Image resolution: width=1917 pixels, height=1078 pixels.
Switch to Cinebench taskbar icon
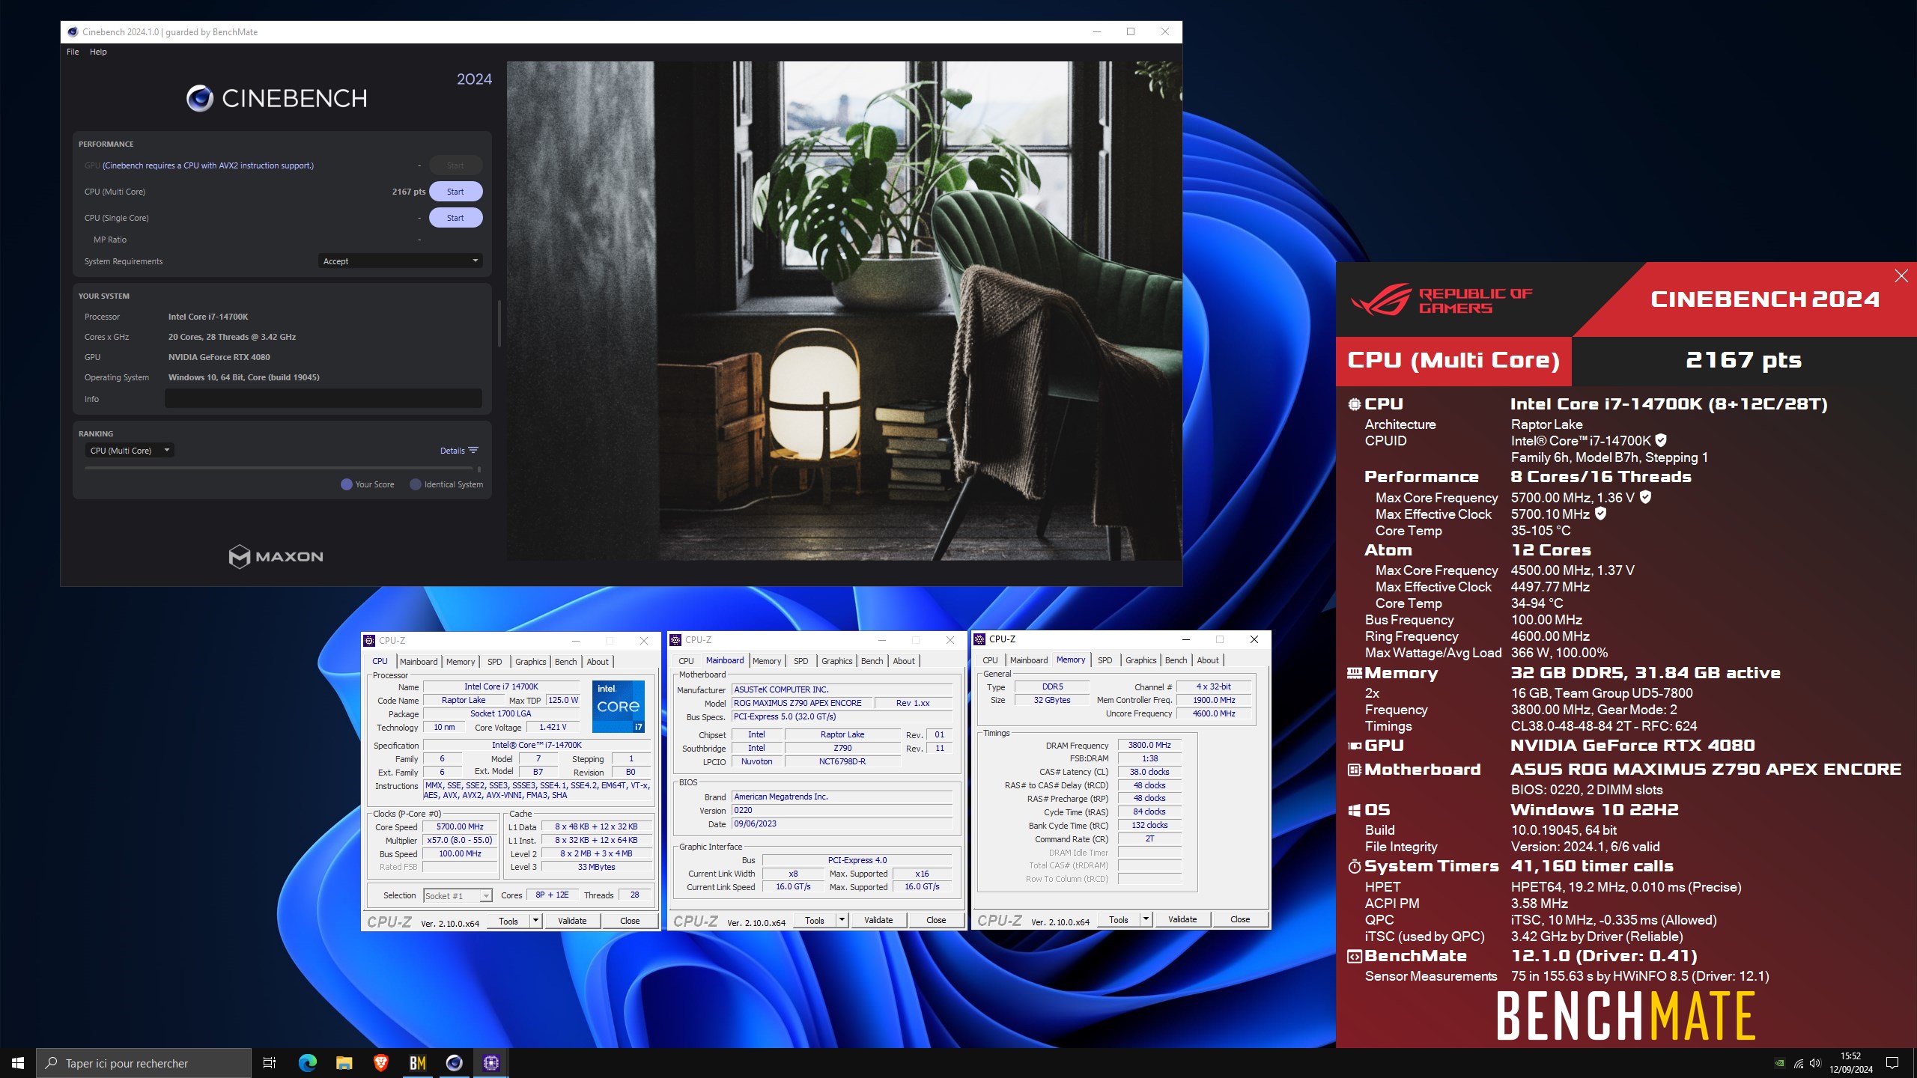454,1063
